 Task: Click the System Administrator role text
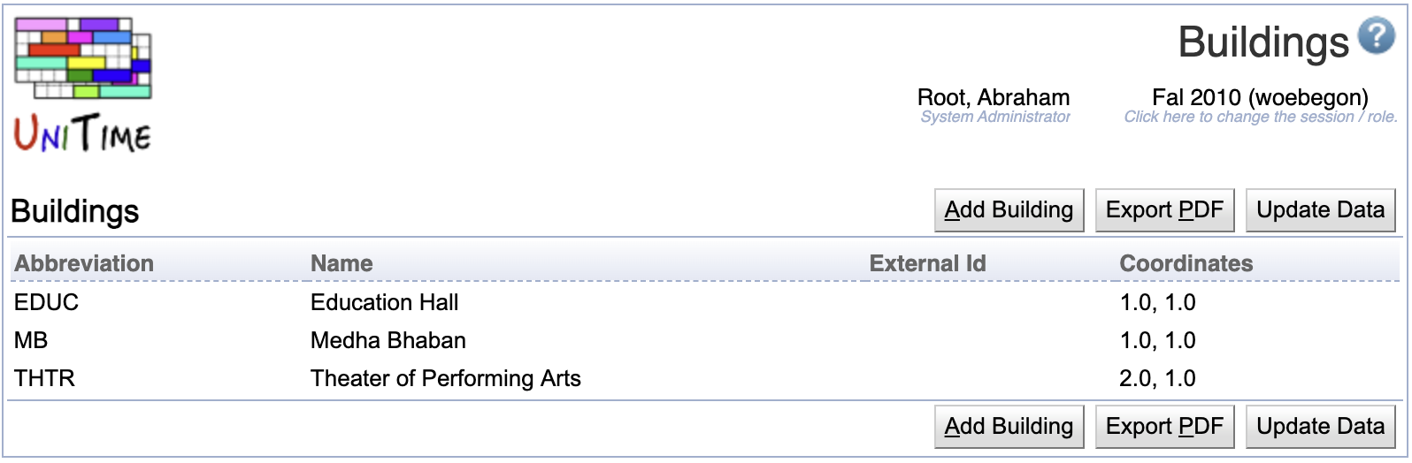coord(995,117)
